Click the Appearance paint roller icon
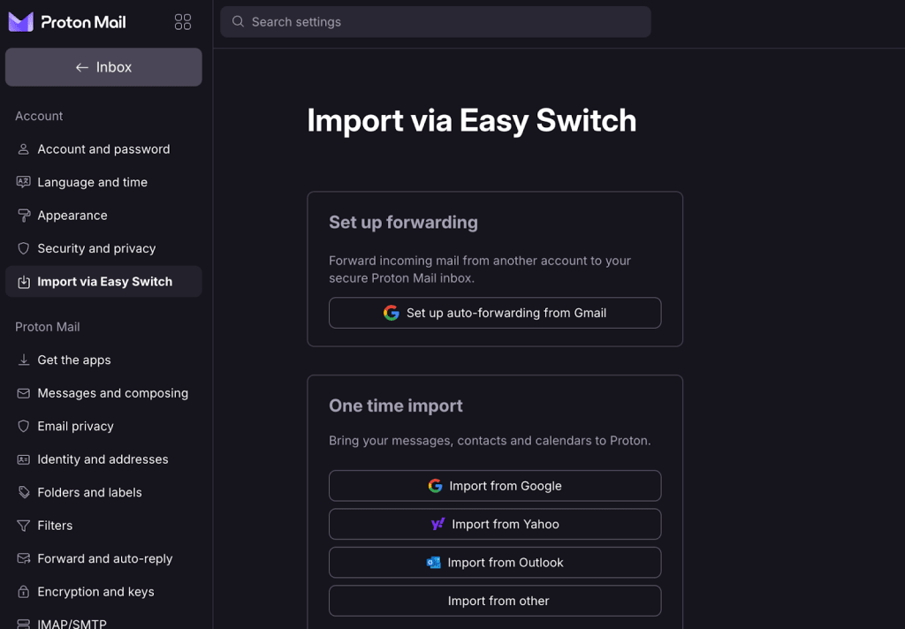This screenshot has width=905, height=629. [23, 216]
